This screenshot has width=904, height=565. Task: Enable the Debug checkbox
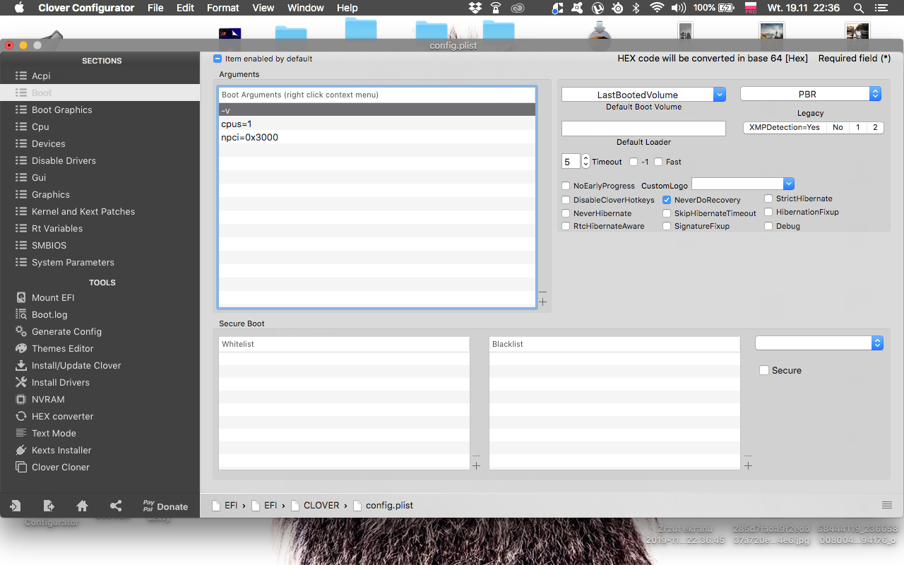point(768,226)
